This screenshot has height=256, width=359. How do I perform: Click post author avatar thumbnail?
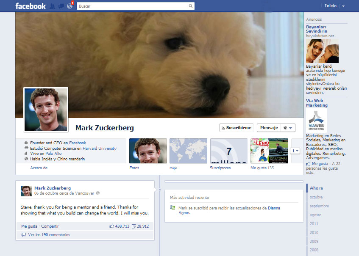point(26,191)
